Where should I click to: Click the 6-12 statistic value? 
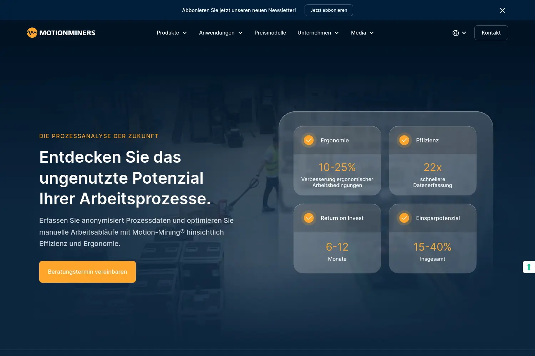pyautogui.click(x=337, y=247)
